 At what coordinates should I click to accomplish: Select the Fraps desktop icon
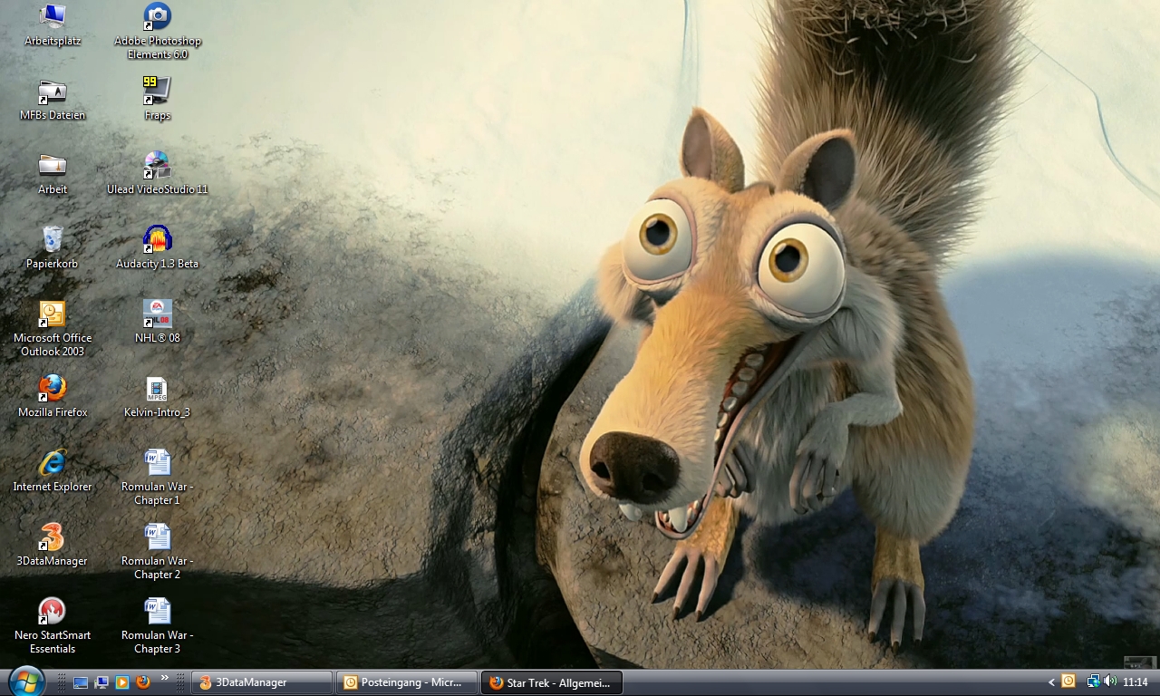(157, 92)
